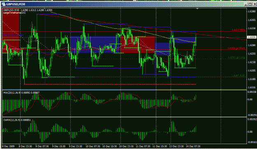Click the 10 Dec 15:30 time label
This screenshot has width=257, height=149.
[x=109, y=147]
